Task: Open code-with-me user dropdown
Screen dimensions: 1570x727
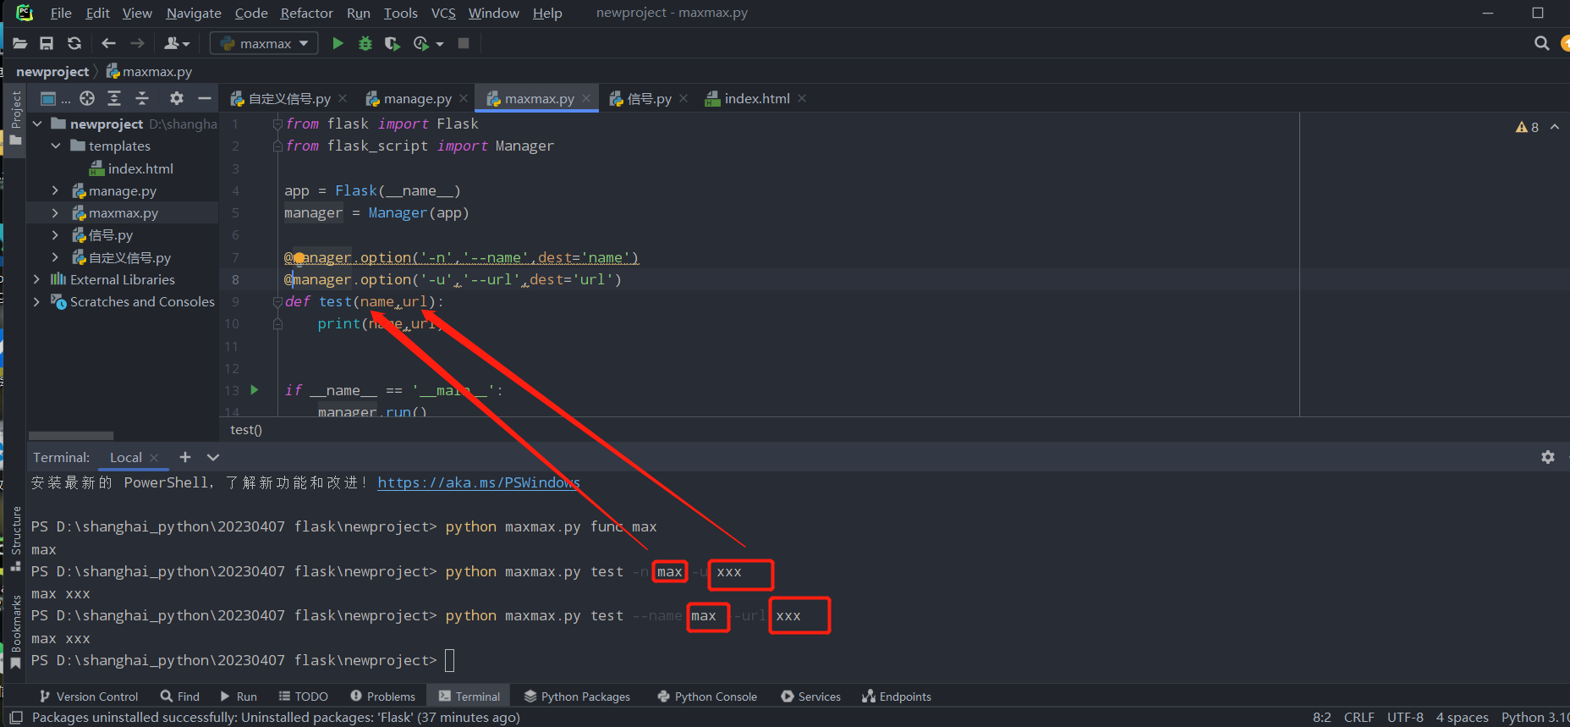Action: tap(177, 43)
